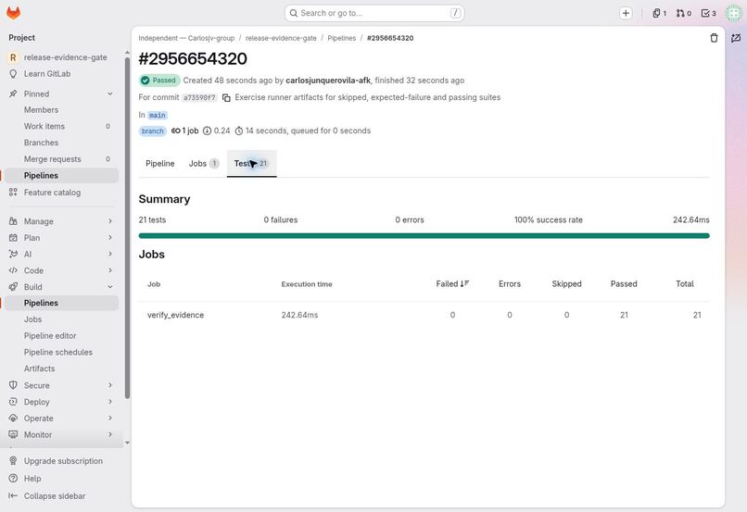Click the 1 job link

184,131
